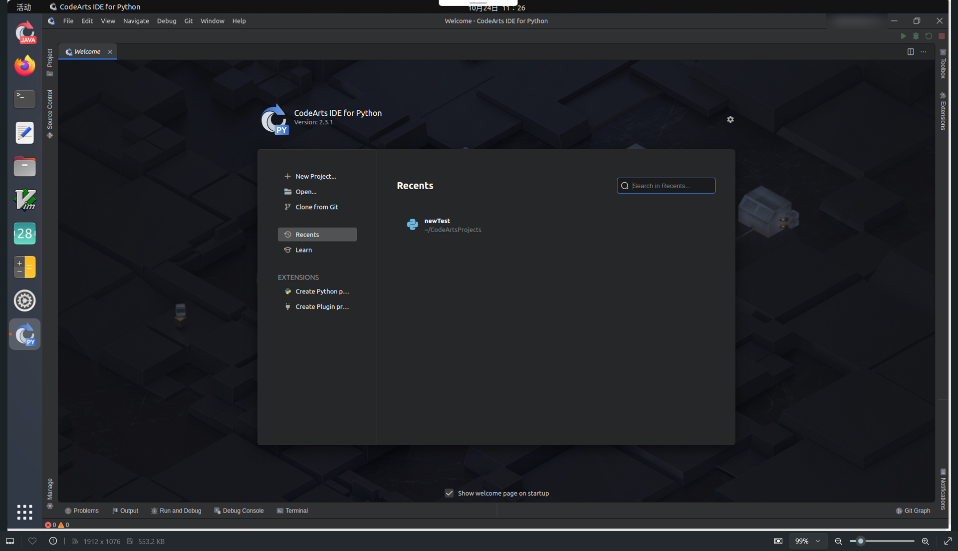This screenshot has width=958, height=551.
Task: Click New Project... link
Action: (315, 176)
